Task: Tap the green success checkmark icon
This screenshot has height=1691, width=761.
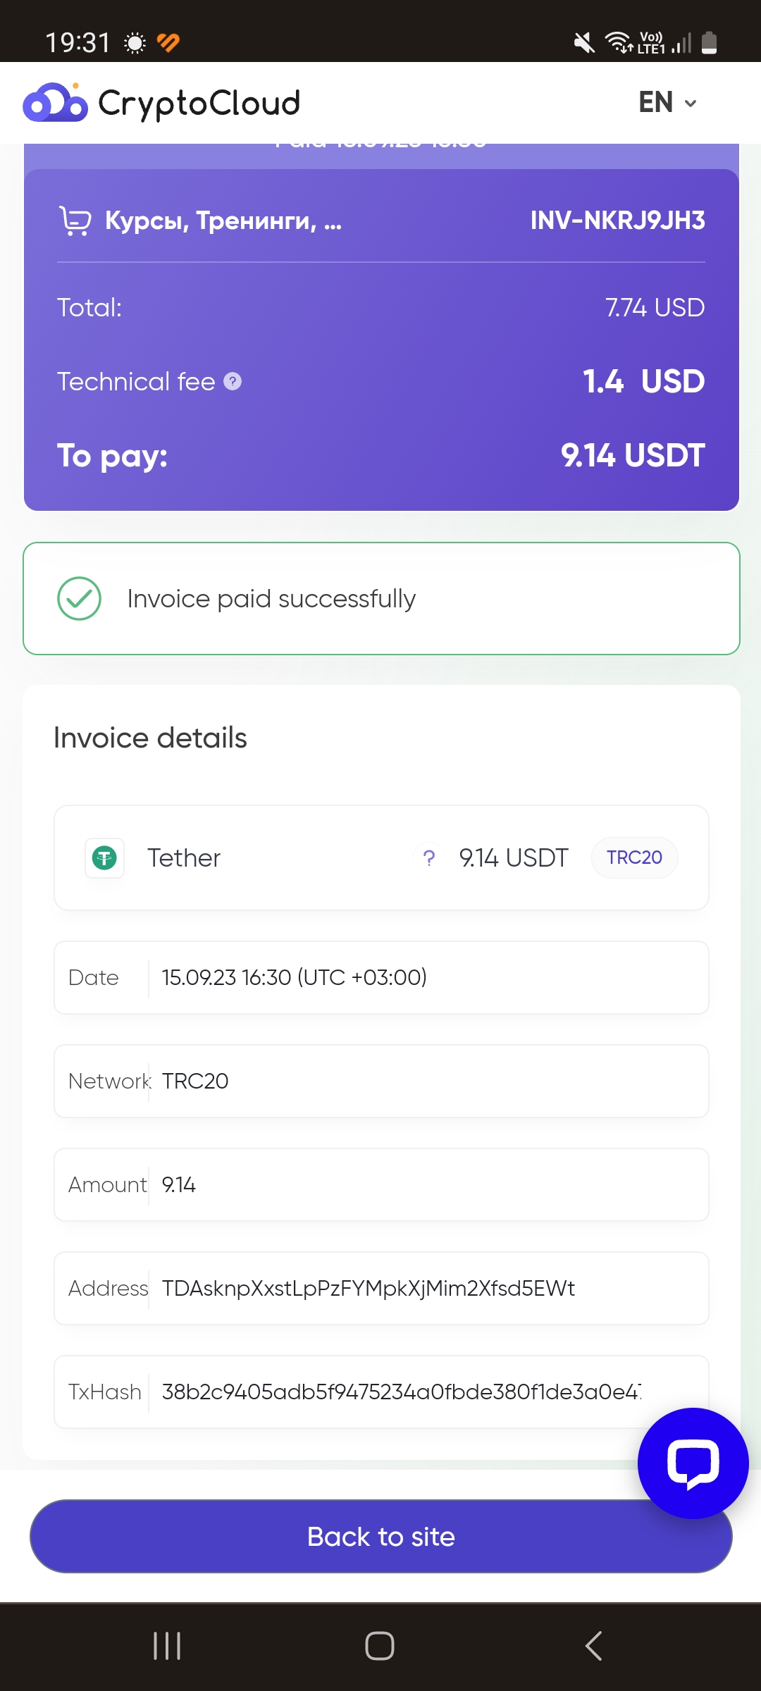Action: click(79, 598)
